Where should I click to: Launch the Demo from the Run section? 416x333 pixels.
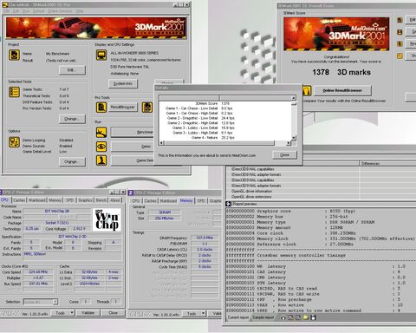(133, 147)
